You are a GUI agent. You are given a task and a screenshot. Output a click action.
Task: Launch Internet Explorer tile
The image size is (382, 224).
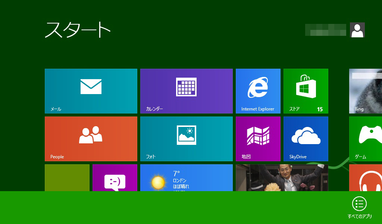coord(258,91)
